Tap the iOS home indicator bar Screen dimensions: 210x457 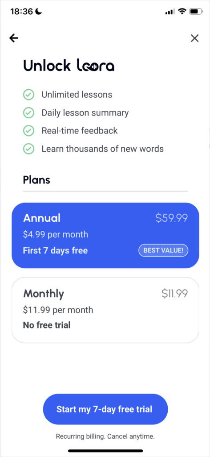click(105, 451)
